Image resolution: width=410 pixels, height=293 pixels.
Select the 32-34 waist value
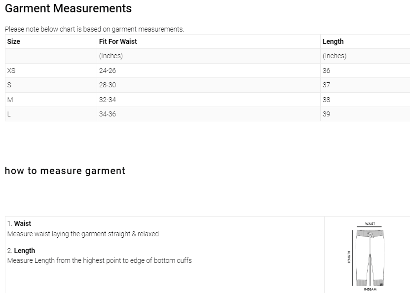108,100
